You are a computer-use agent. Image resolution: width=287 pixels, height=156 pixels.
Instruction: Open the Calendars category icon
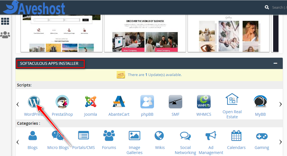click(x=236, y=136)
